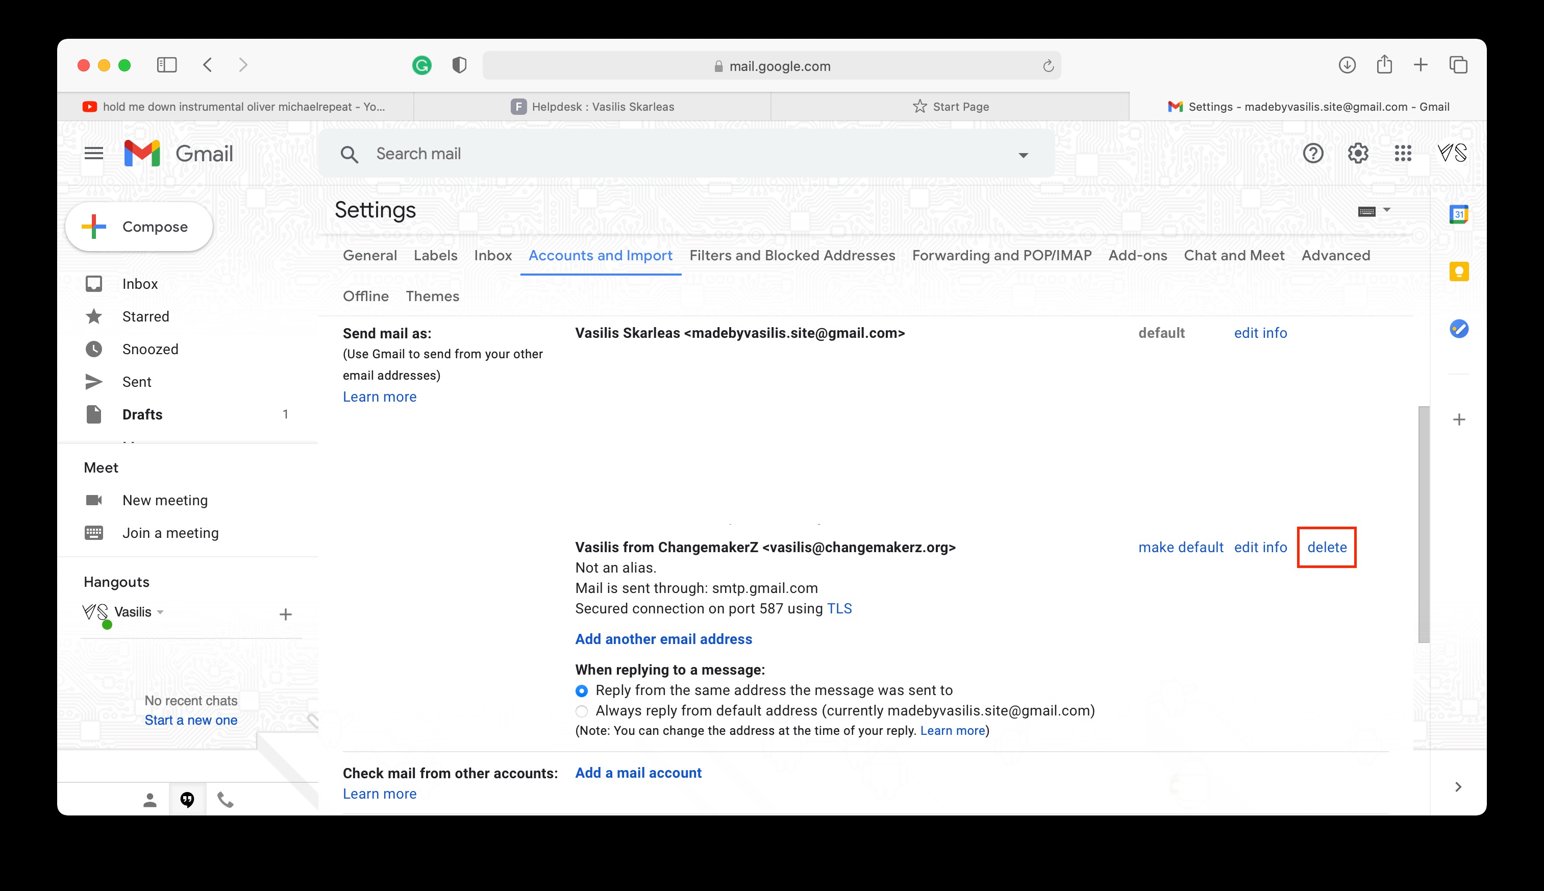Image resolution: width=1544 pixels, height=891 pixels.
Task: Select Always reply from default address
Action: click(x=582, y=711)
